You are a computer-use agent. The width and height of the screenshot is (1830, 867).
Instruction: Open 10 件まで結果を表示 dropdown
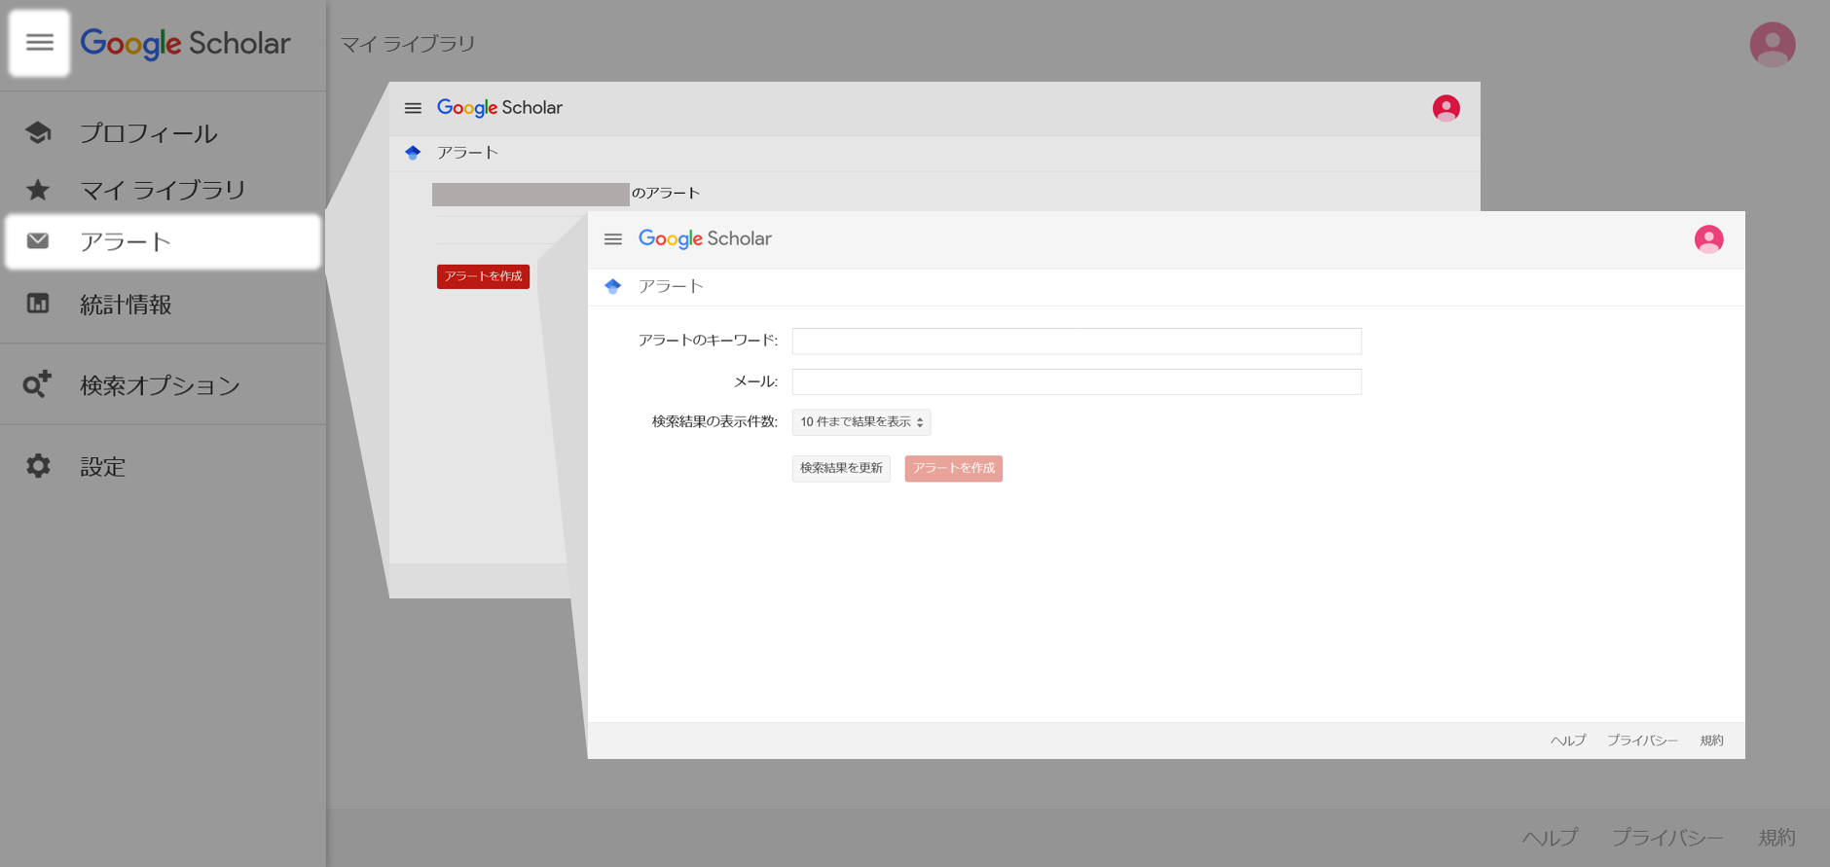(x=861, y=422)
